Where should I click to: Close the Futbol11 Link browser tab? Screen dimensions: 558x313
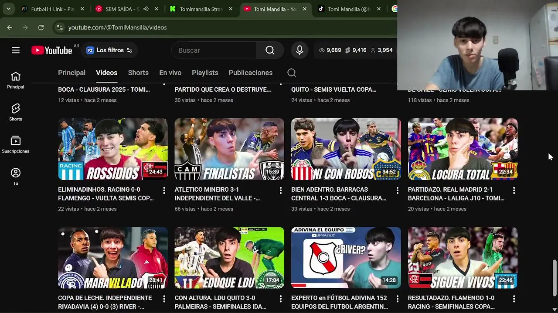[x=82, y=9]
